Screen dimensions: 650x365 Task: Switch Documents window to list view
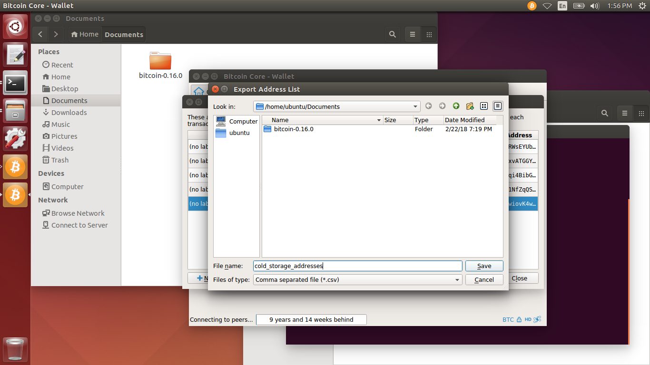[413, 34]
